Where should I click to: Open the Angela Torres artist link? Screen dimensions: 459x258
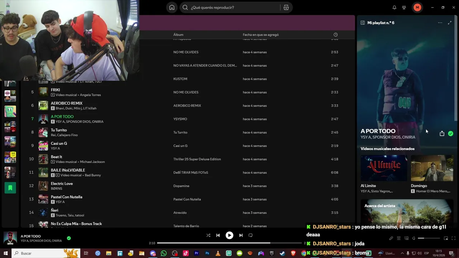pyautogui.click(x=90, y=95)
